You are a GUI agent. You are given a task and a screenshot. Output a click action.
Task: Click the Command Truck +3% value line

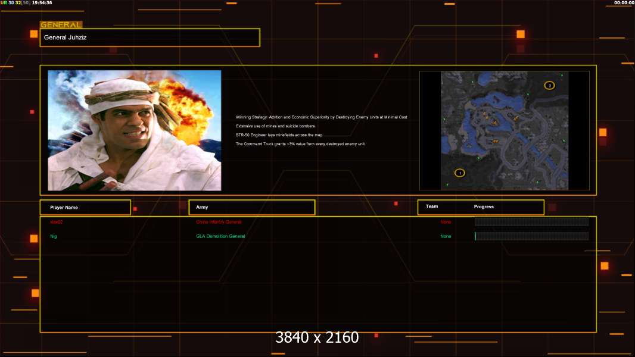tap(300, 144)
